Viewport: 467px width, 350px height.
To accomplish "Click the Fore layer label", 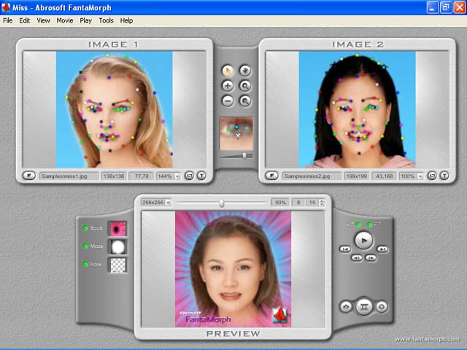I will pos(96,264).
